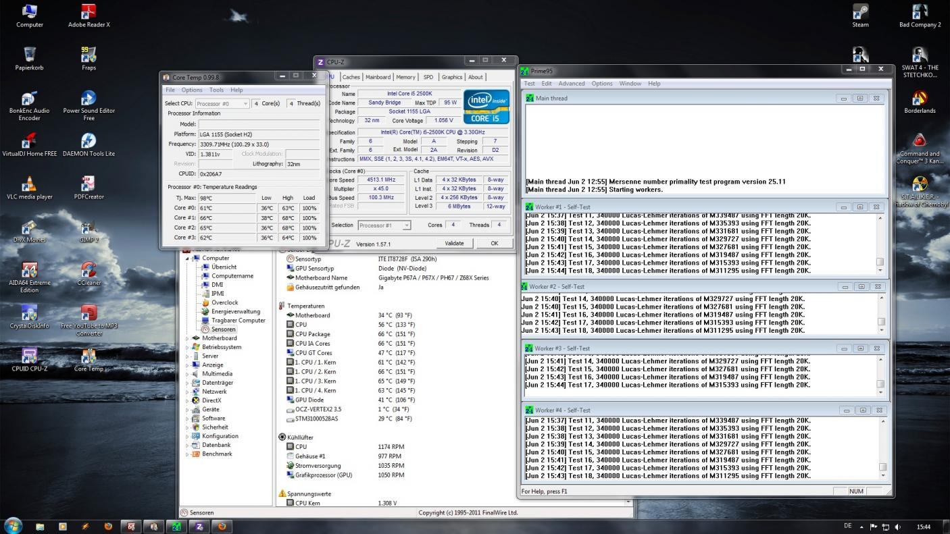Switch to the CPU-Z Memory tab
This screenshot has width=950, height=534.
(x=406, y=77)
